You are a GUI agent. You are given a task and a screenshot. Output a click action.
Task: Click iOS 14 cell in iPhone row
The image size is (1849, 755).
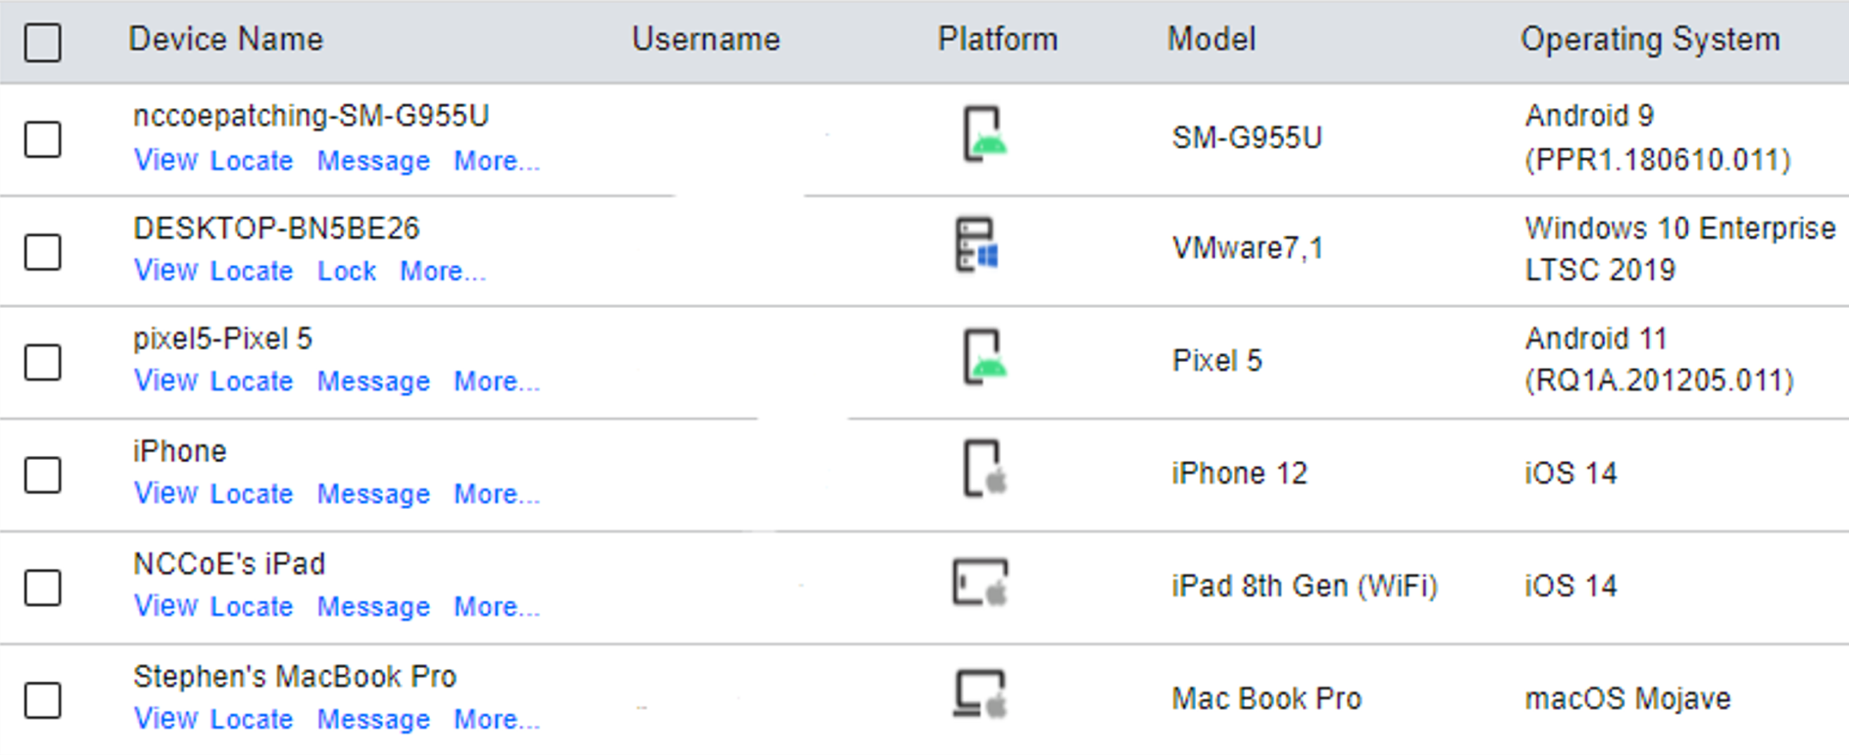tap(1571, 473)
